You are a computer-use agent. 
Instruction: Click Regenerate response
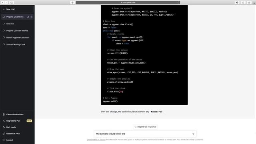(x=145, y=127)
